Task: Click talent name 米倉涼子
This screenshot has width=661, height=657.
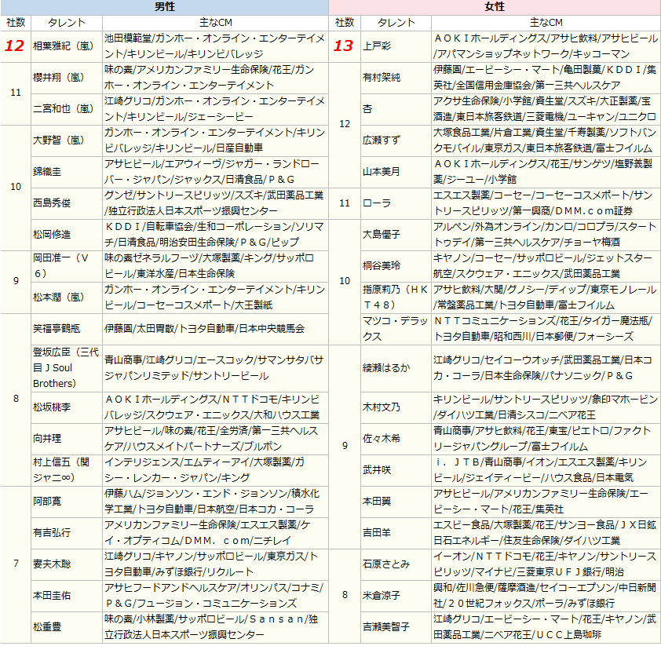Action: (x=382, y=596)
